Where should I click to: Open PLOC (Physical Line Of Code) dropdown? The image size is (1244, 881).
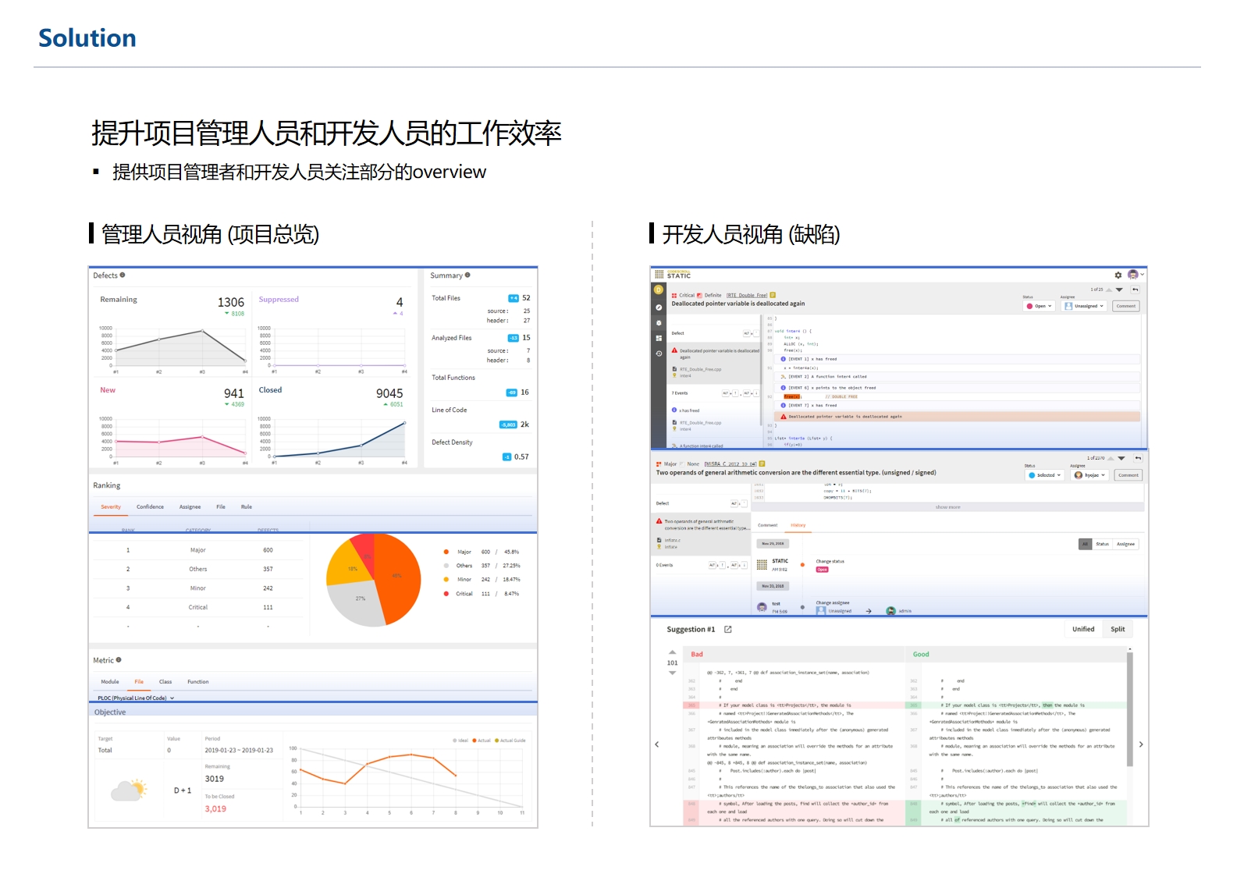pos(136,698)
